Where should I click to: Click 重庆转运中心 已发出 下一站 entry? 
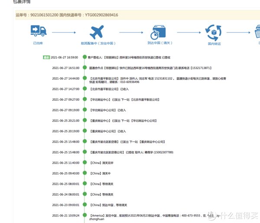[123, 121]
